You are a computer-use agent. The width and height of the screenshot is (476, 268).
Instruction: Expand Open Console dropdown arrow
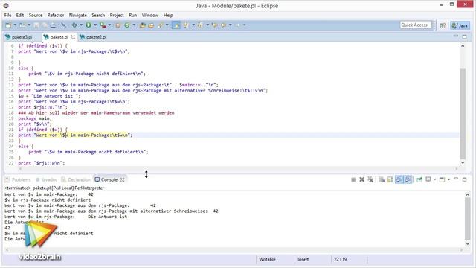click(449, 180)
